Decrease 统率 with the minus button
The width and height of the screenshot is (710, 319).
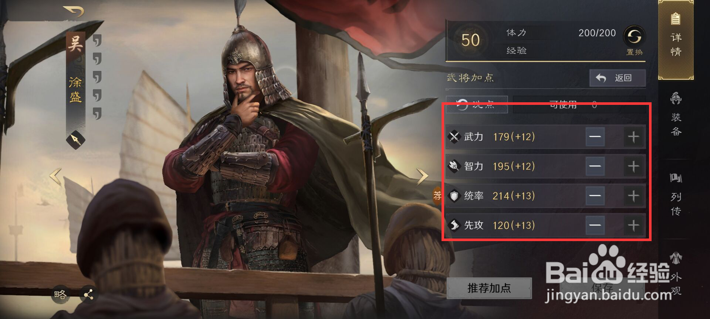pos(595,196)
